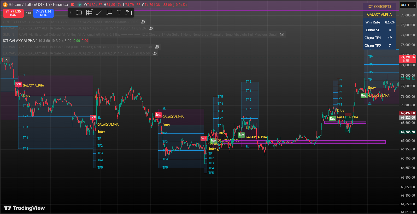Activate the text annotation tool

[x=119, y=13]
